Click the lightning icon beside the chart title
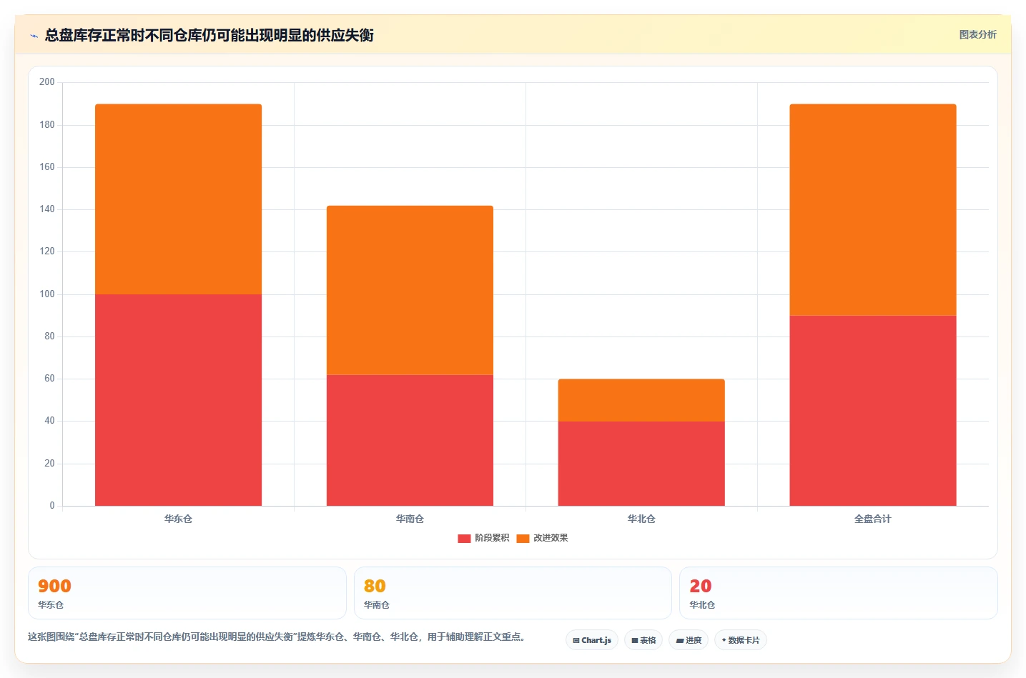1026x678 pixels. [x=34, y=36]
